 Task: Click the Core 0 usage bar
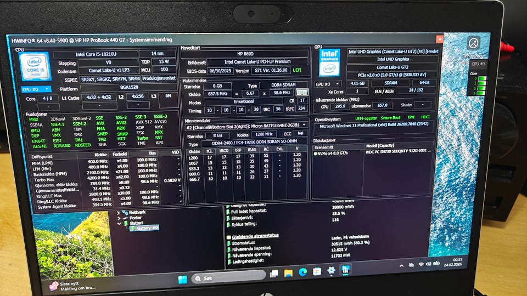coord(481,79)
